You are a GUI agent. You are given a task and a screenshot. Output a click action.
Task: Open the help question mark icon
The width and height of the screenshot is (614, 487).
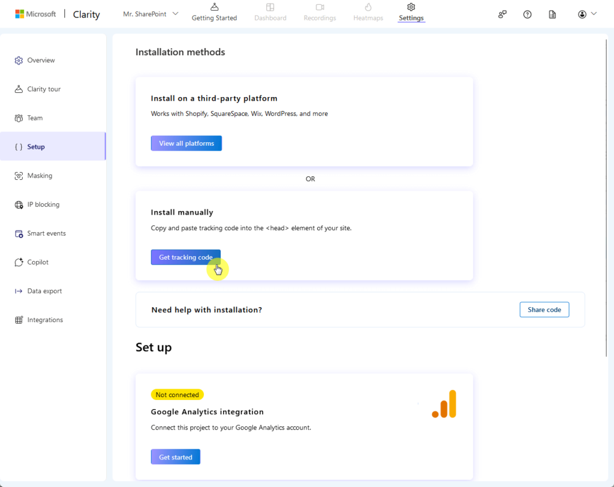pos(528,14)
